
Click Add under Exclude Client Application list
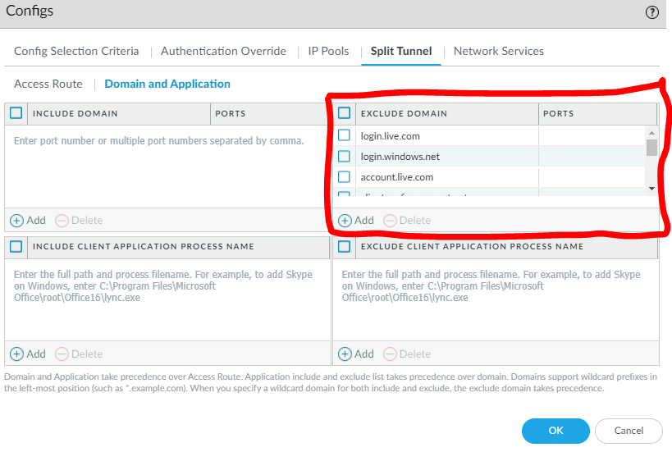click(x=356, y=354)
